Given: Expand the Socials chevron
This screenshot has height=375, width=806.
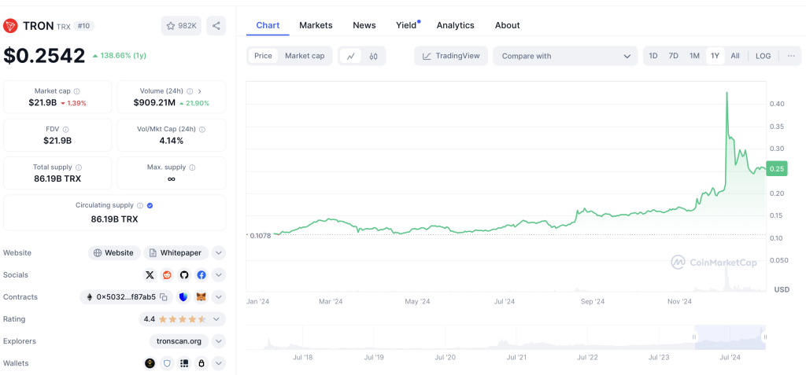Looking at the screenshot, I should coord(219,275).
